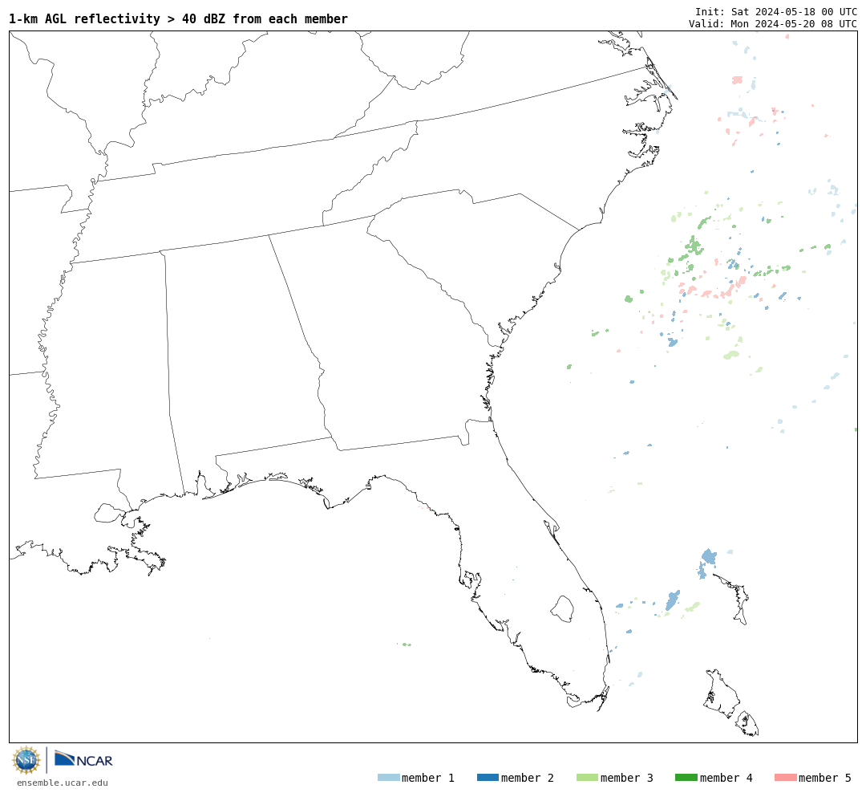Click the member 1 light blue swatch
Viewport: 866px width, 793px height.
pyautogui.click(x=388, y=778)
